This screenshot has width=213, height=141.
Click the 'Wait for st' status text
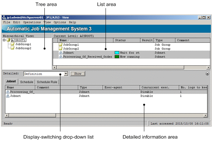pos(130,53)
